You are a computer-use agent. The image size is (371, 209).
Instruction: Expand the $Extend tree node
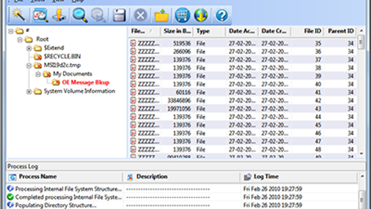pyautogui.click(x=29, y=48)
